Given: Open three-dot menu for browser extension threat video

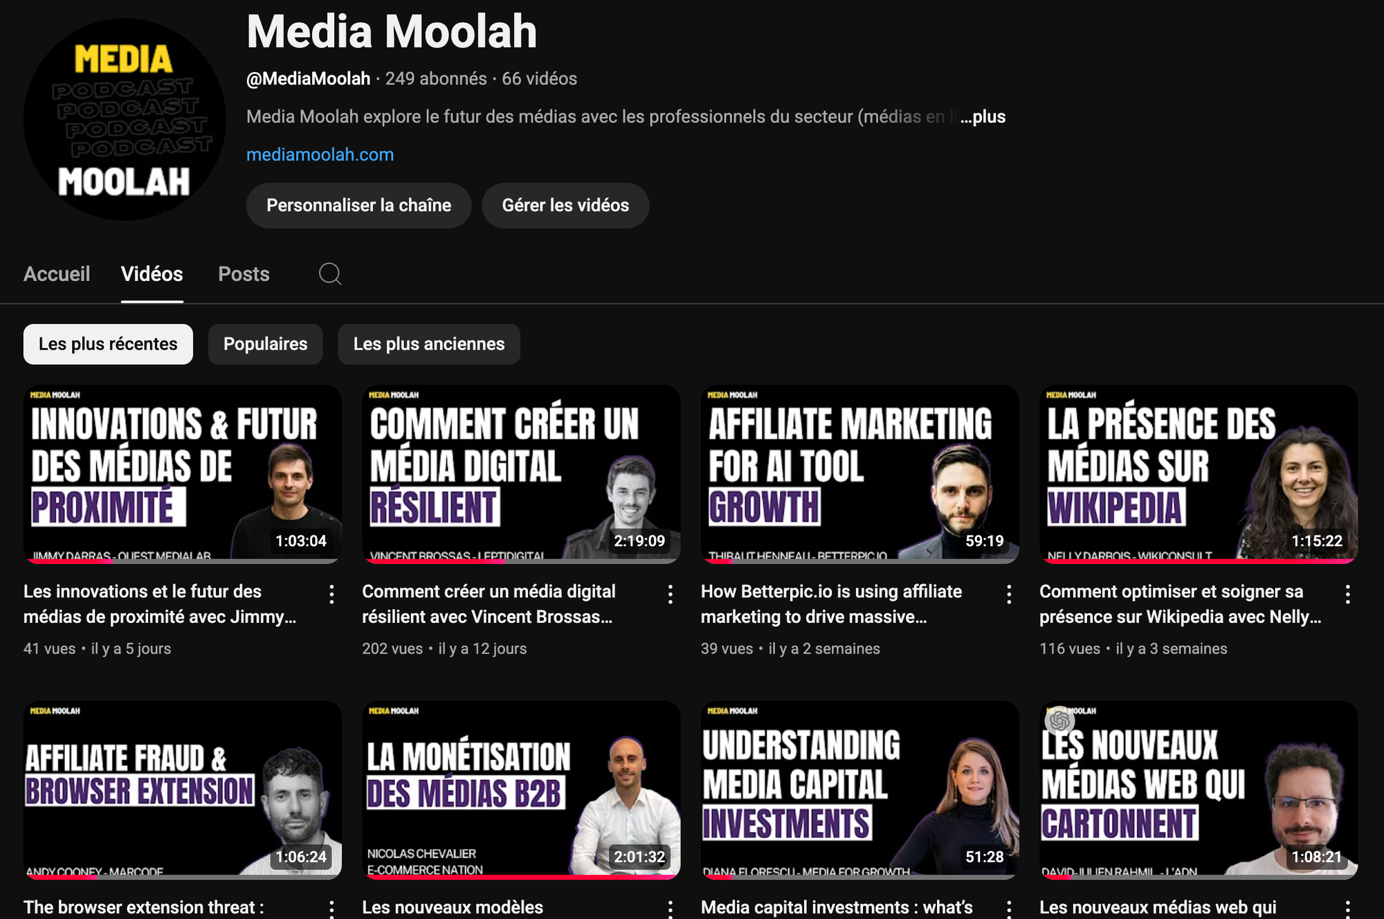Looking at the screenshot, I should point(331,909).
